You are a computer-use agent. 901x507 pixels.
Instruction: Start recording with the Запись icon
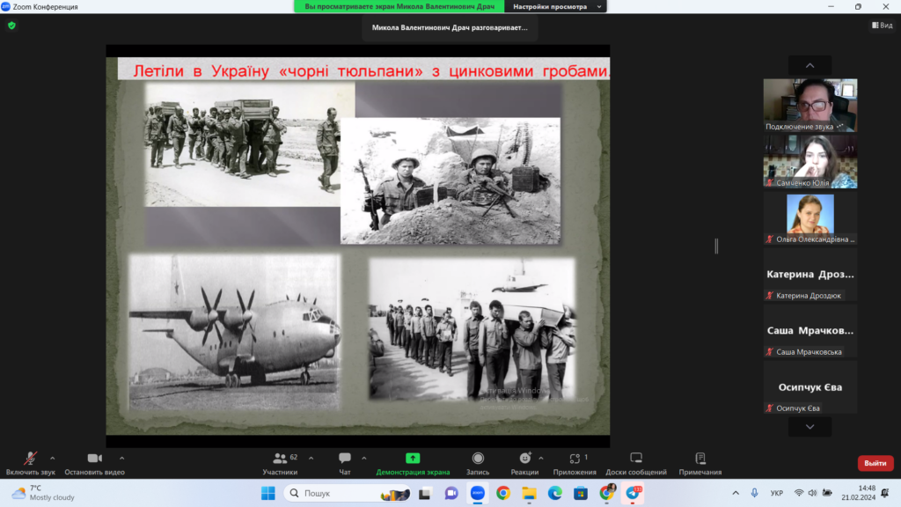pos(478,459)
